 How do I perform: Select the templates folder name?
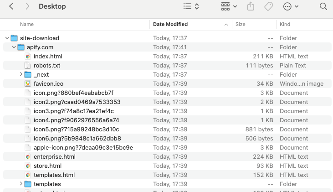coord(47,184)
